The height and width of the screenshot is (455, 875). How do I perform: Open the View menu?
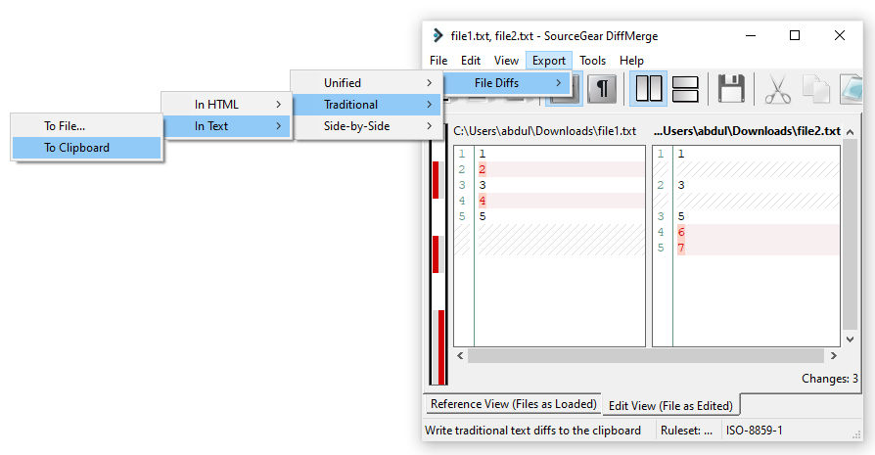[x=506, y=61]
